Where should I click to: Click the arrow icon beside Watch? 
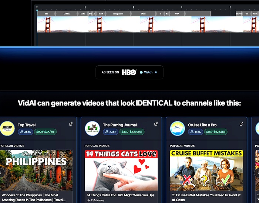coord(155,72)
